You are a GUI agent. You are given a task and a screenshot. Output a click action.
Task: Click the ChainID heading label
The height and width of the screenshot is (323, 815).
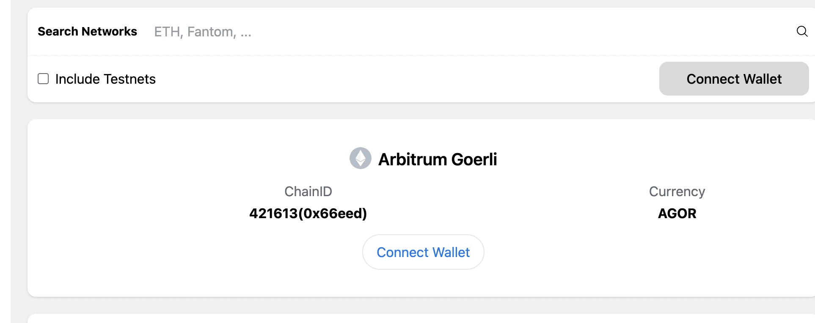pyautogui.click(x=308, y=192)
